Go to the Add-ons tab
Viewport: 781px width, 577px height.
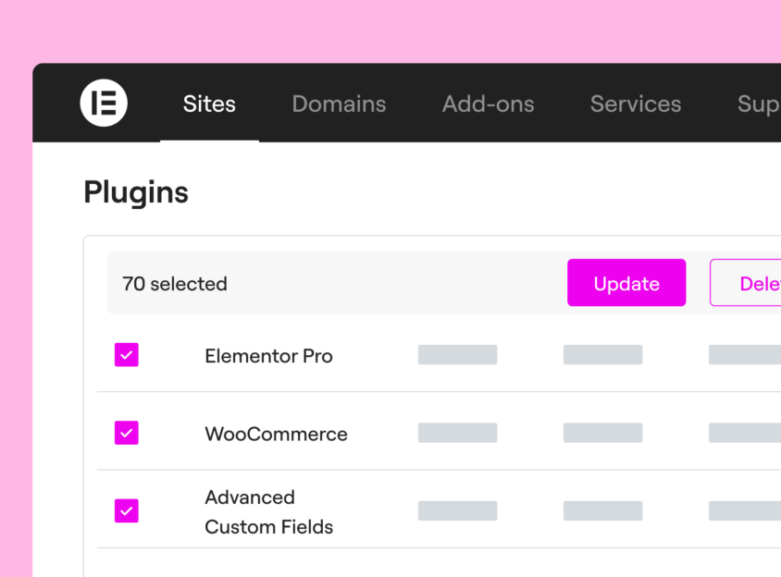[488, 104]
